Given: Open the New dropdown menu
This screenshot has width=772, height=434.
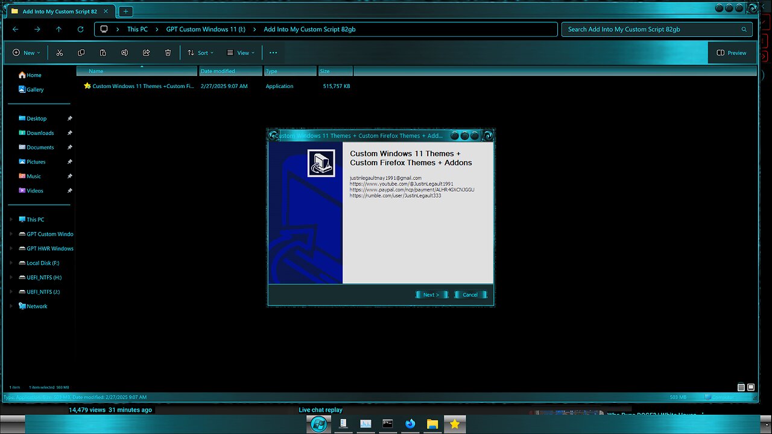Looking at the screenshot, I should point(27,53).
